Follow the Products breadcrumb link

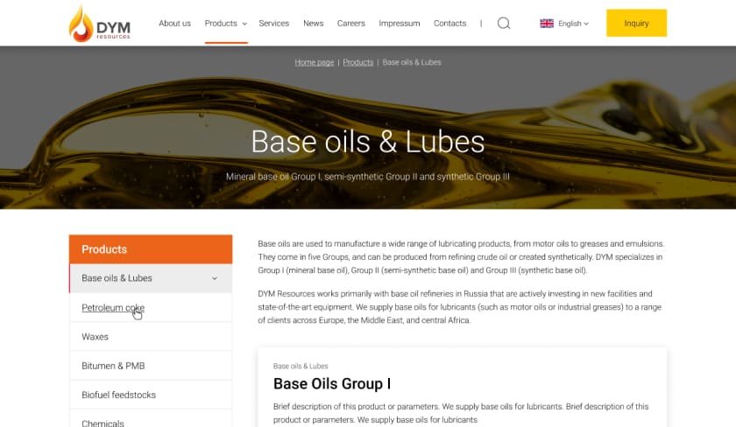coord(357,62)
